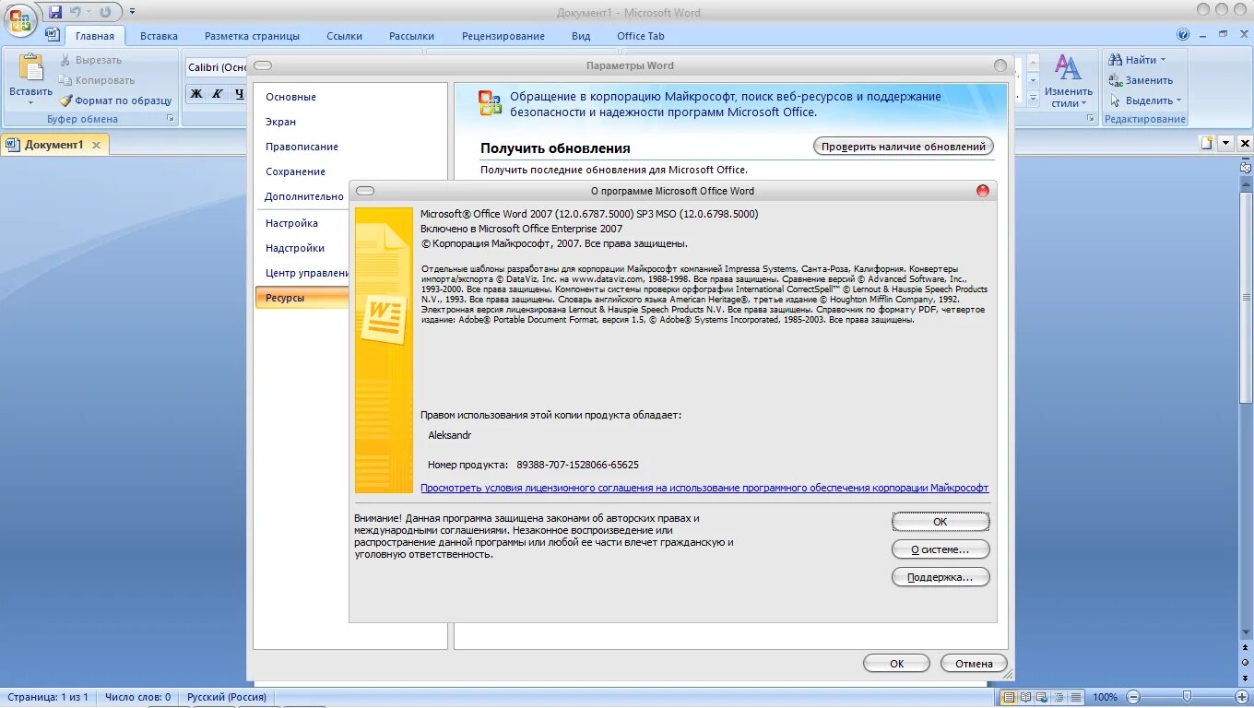Viewport: 1254px width, 708px height.
Task: Toggle Underline (Ч) formatting
Action: tap(239, 93)
